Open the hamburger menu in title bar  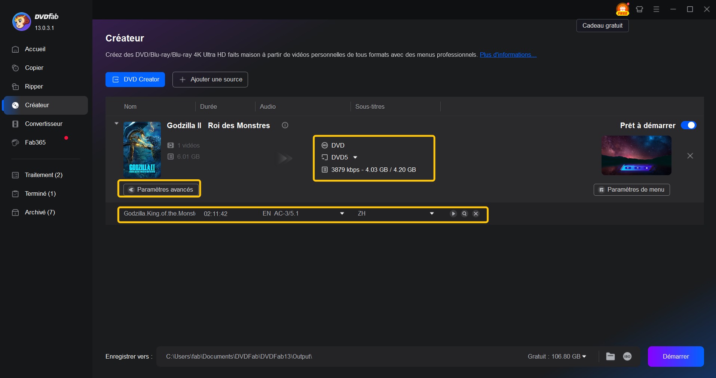click(x=656, y=9)
